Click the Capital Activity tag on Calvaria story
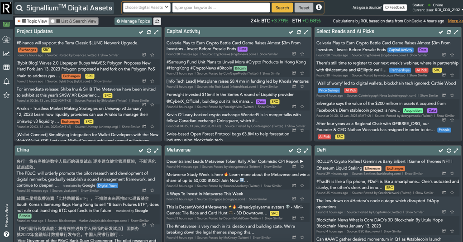This screenshot has height=242, width=463. (400, 50)
